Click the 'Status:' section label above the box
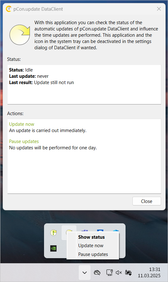The height and width of the screenshot is (282, 168). pyautogui.click(x=14, y=59)
